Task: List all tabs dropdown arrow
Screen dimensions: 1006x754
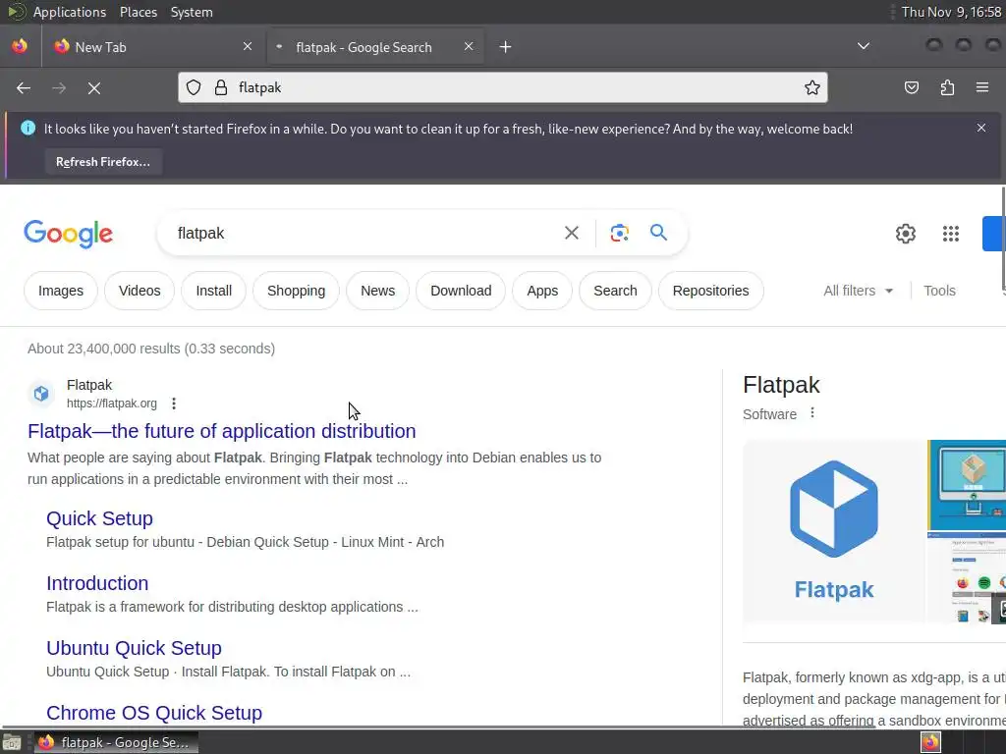Action: [x=864, y=46]
